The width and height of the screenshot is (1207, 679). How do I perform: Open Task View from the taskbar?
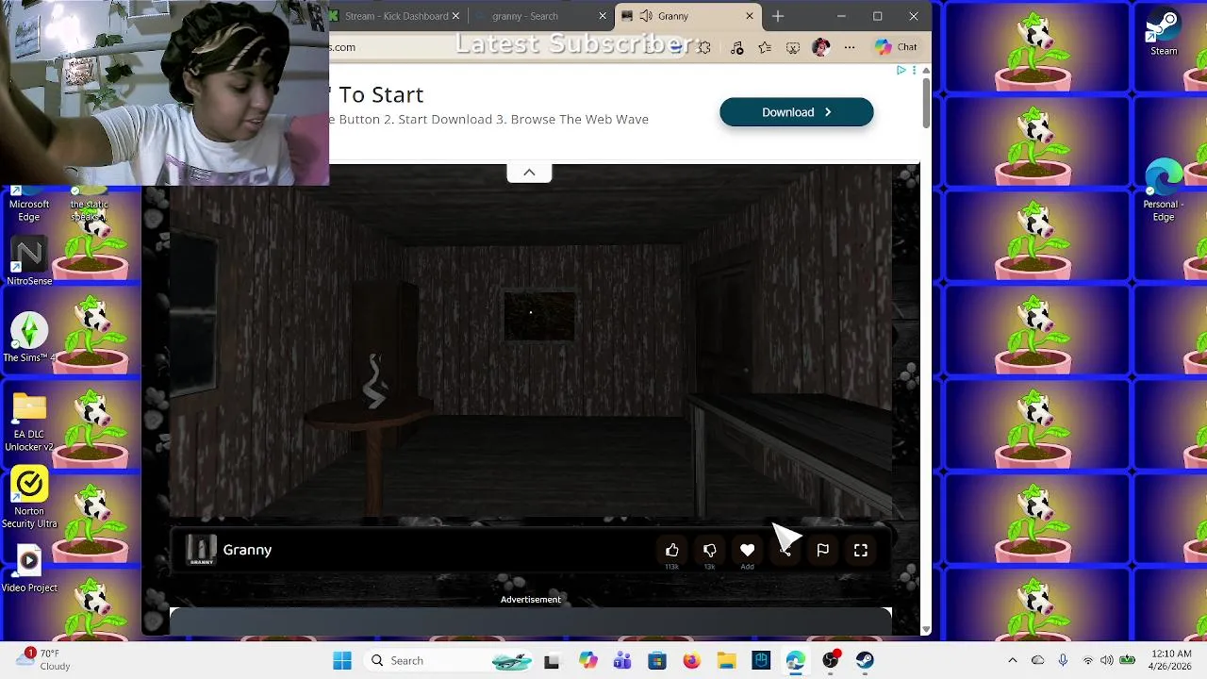coord(552,660)
